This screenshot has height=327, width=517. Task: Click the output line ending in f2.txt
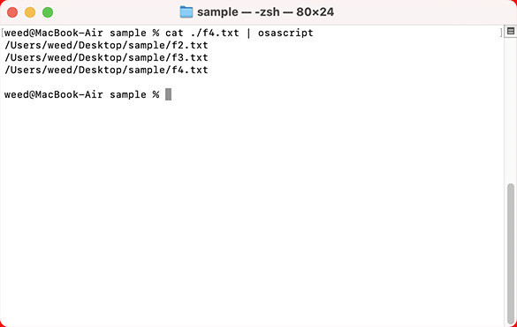click(x=106, y=46)
